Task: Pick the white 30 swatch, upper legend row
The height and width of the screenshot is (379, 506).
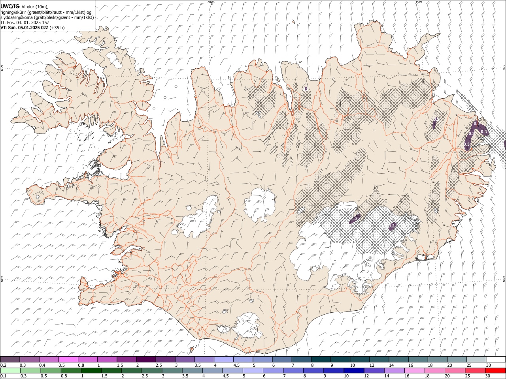Action: pos(496,360)
